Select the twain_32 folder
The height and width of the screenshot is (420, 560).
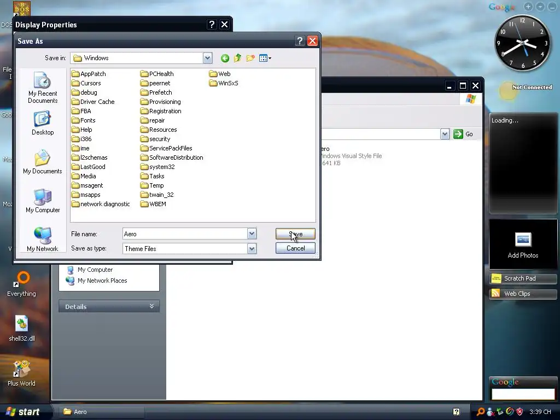coord(157,195)
